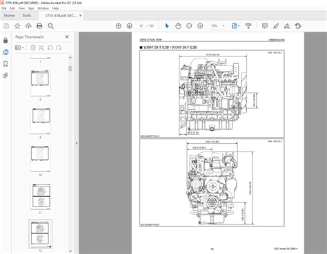Open the View menu

pos(21,8)
